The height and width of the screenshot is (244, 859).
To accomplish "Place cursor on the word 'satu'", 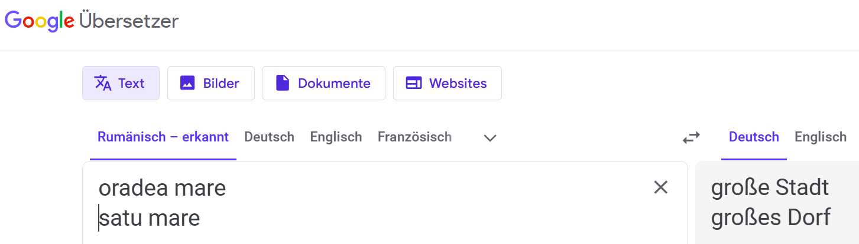I will (121, 219).
